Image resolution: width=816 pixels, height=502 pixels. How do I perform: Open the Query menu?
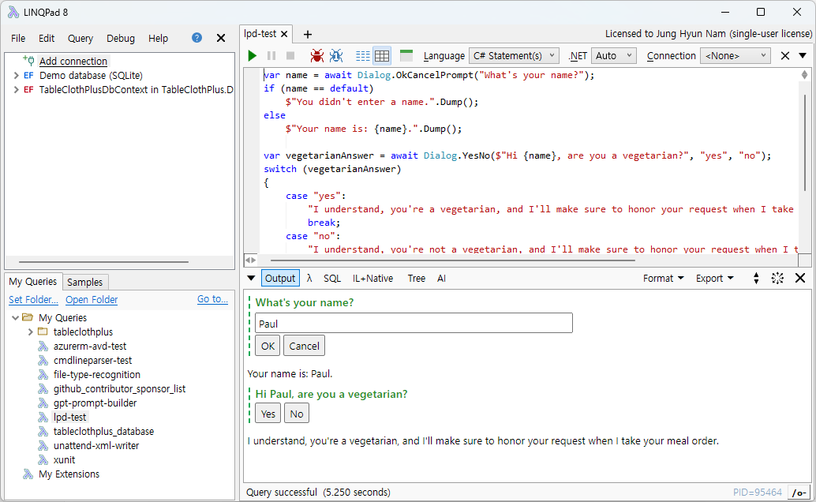[80, 38]
